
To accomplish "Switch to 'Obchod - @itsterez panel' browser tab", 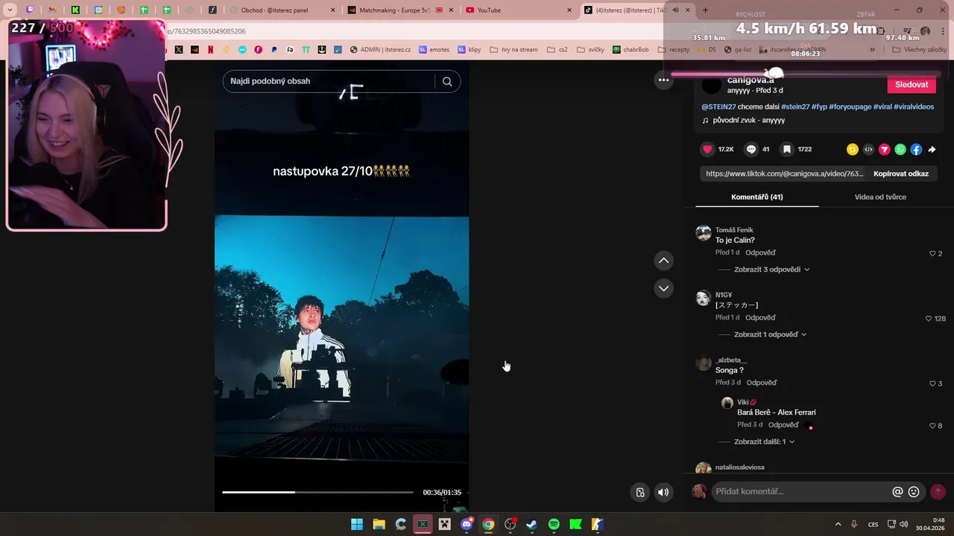I will pyautogui.click(x=282, y=10).
